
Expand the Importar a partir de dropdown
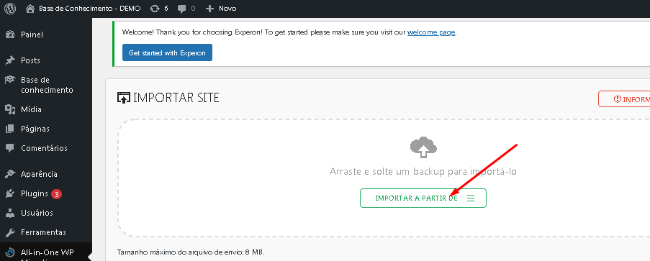pos(423,198)
